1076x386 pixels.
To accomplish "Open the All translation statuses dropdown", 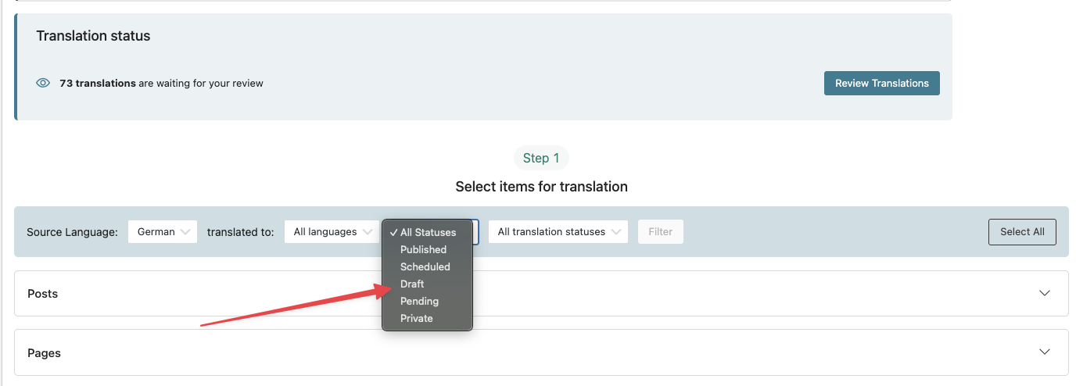I will tap(558, 231).
